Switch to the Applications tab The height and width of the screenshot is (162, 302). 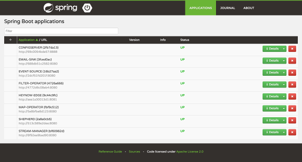click(x=200, y=8)
